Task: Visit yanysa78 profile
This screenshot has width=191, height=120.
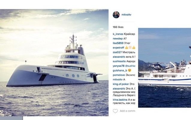Action: tap(118, 65)
